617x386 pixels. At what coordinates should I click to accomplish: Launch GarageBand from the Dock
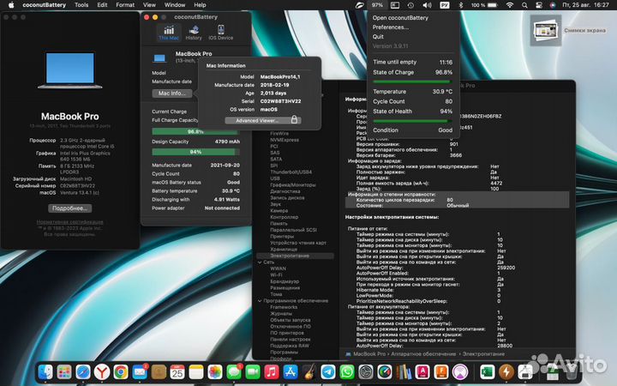click(x=309, y=371)
